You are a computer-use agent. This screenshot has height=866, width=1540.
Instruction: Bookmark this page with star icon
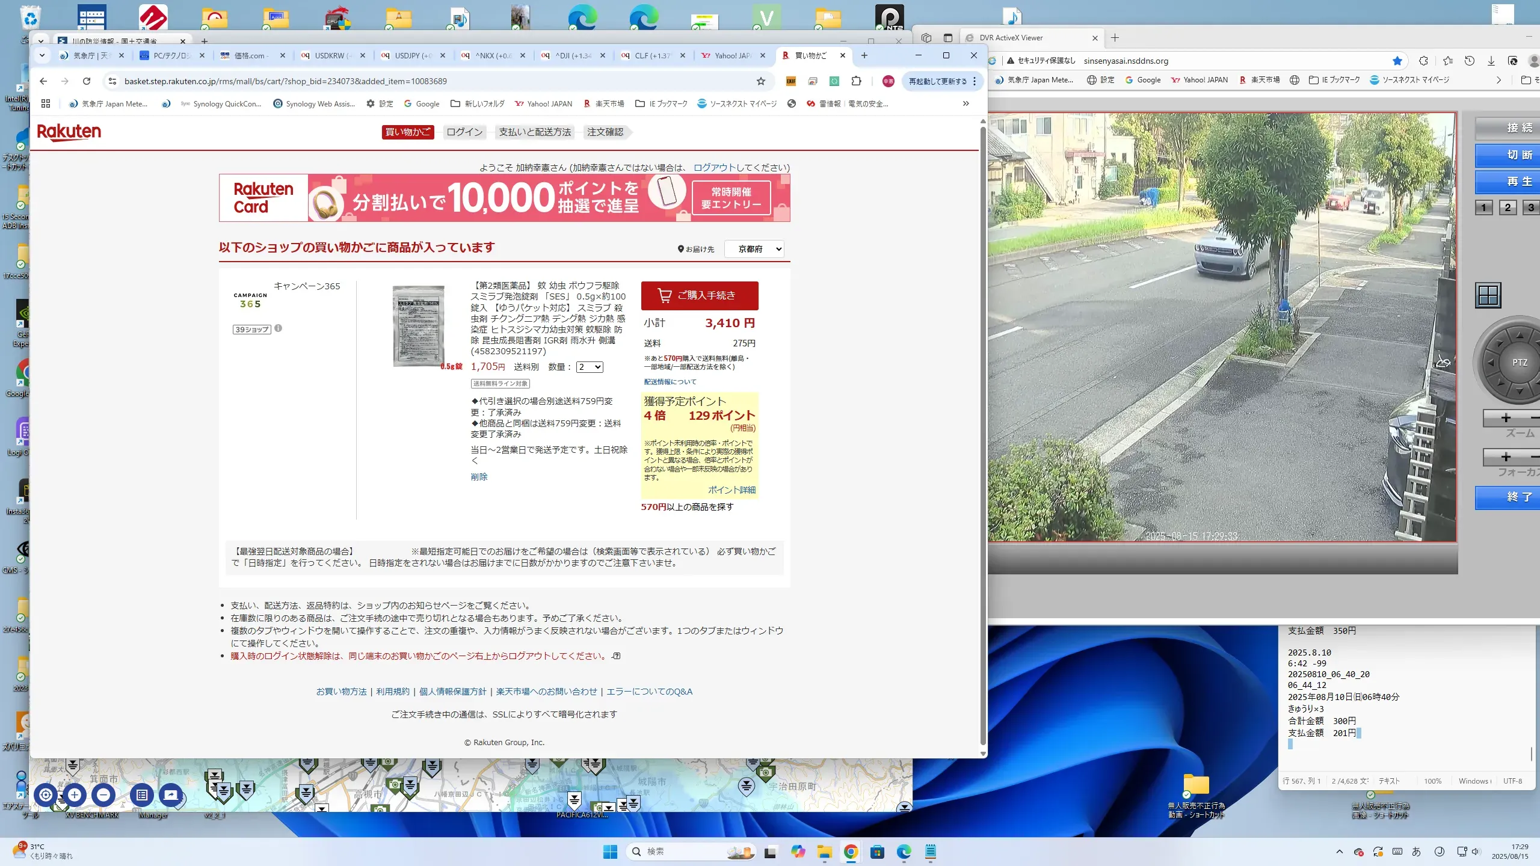coord(761,81)
